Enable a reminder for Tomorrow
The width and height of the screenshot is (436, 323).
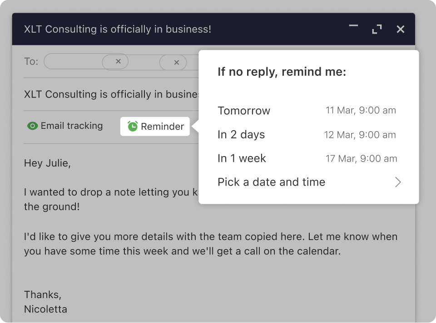point(244,110)
